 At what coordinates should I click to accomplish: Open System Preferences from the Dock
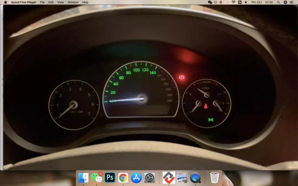pos(150,178)
